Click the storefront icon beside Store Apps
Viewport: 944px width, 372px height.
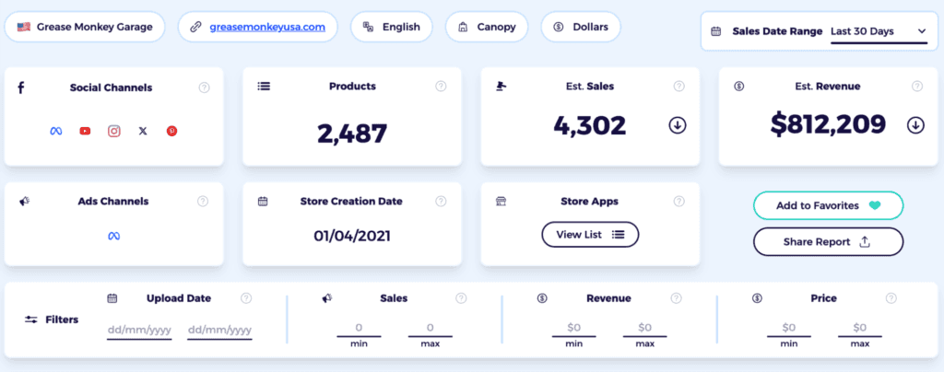pyautogui.click(x=501, y=202)
